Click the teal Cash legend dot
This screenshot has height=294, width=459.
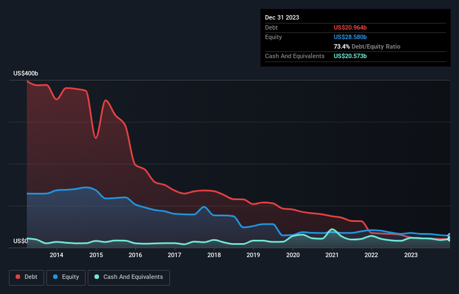pyautogui.click(x=97, y=277)
